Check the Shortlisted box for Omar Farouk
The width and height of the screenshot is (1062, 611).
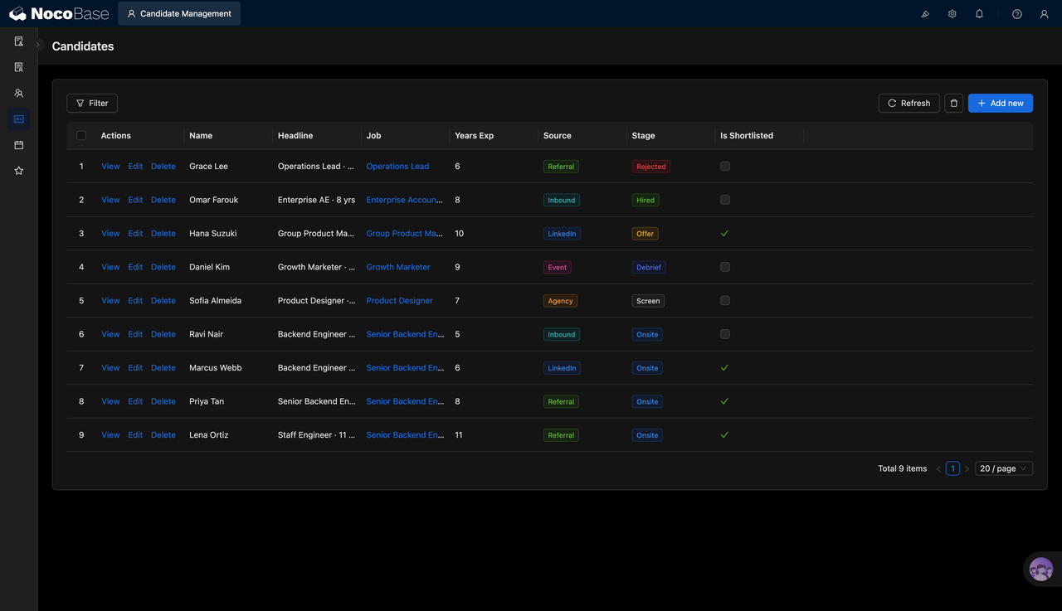725,200
